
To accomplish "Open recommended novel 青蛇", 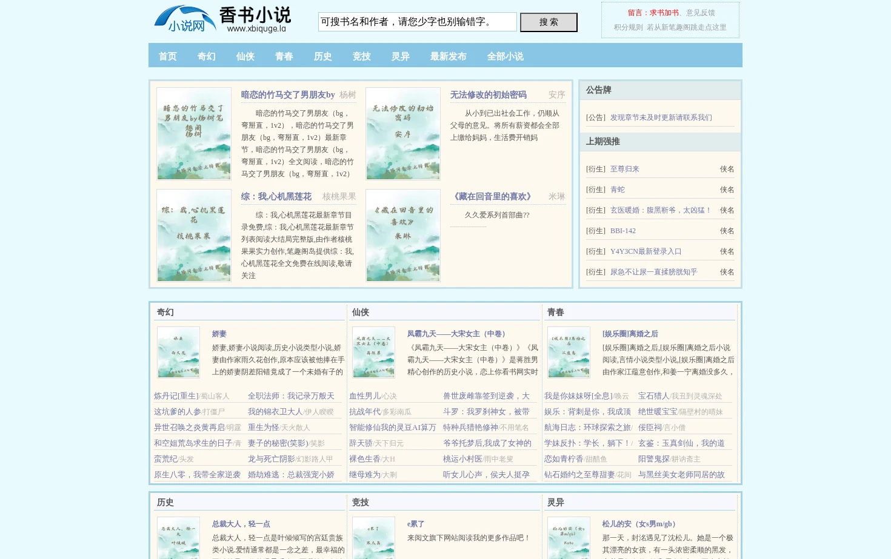I will 618,190.
